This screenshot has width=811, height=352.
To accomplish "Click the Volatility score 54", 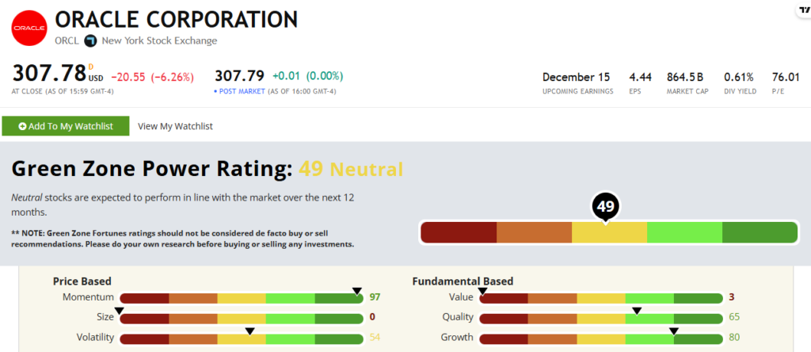I will click(x=375, y=338).
